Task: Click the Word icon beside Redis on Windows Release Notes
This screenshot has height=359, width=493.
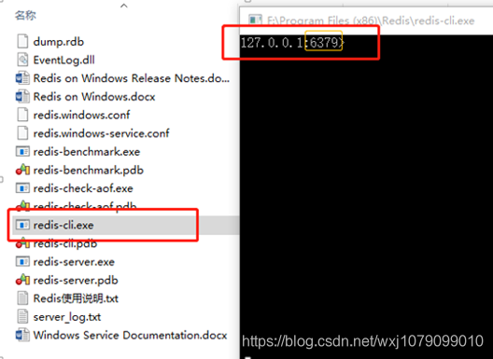Action: (22, 78)
